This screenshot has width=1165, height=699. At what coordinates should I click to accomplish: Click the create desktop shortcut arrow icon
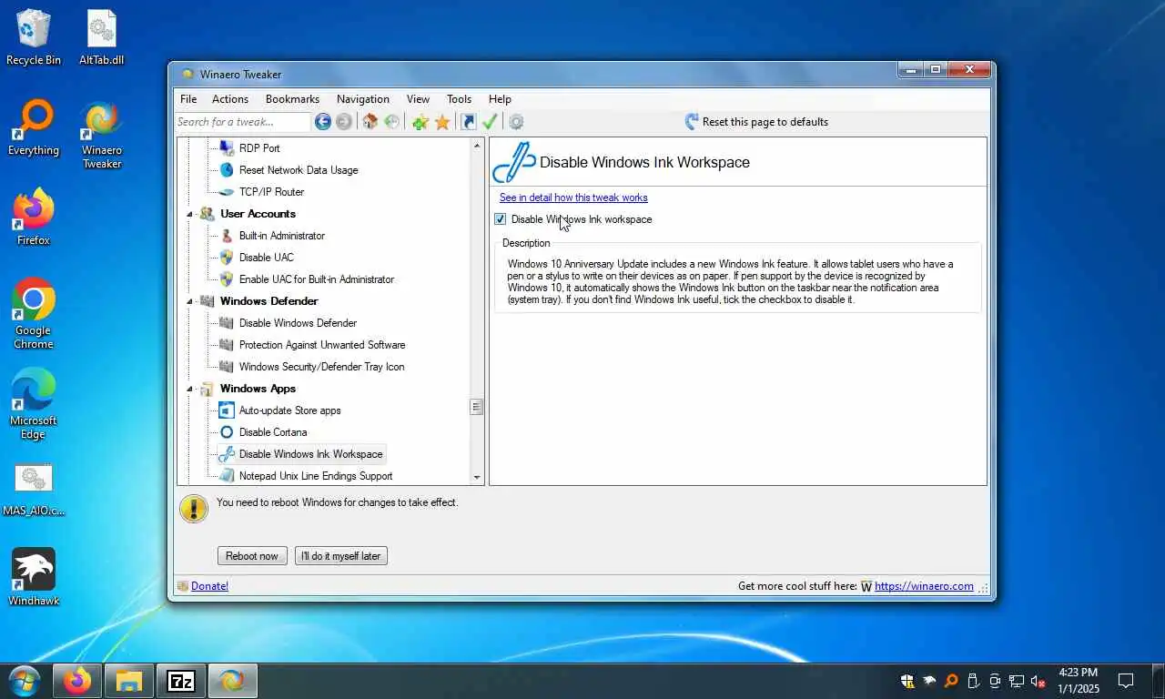[469, 122]
